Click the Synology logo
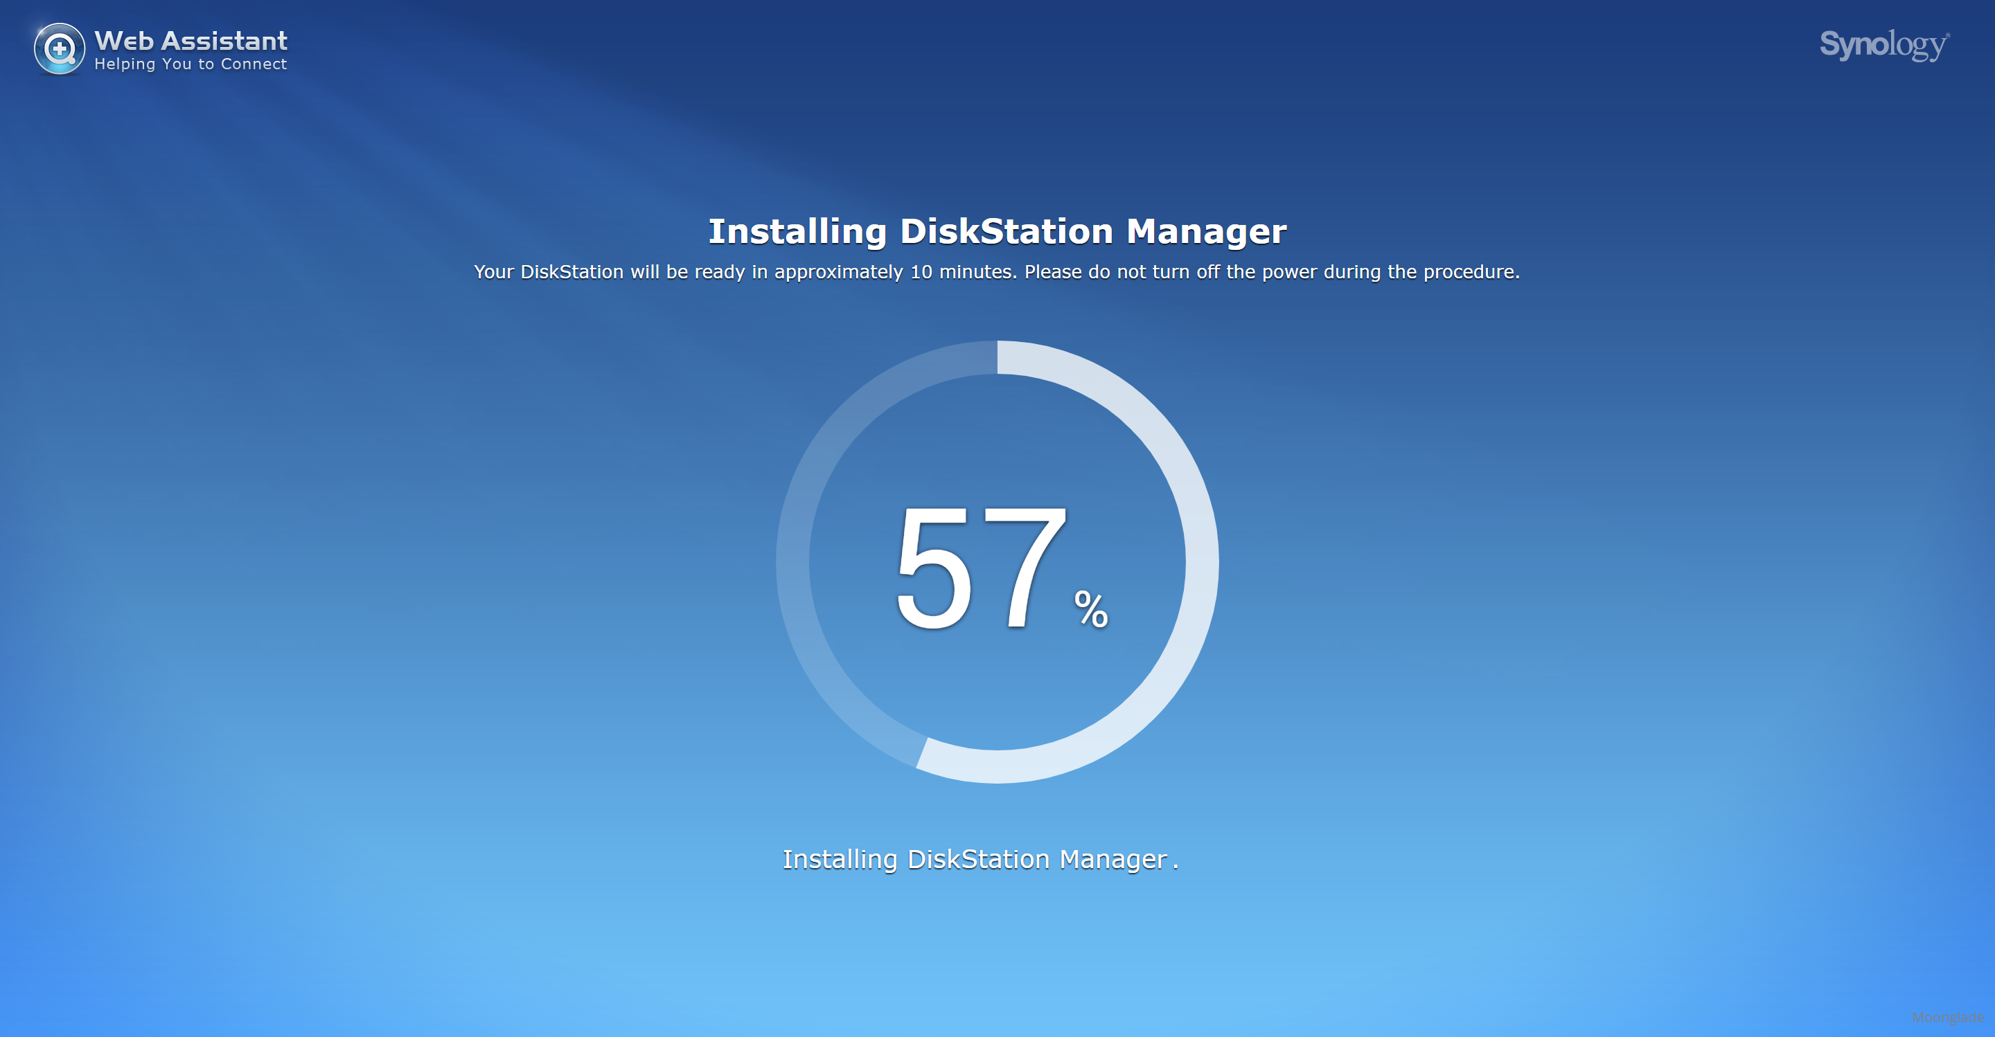Image resolution: width=1995 pixels, height=1037 pixels. [x=1883, y=44]
